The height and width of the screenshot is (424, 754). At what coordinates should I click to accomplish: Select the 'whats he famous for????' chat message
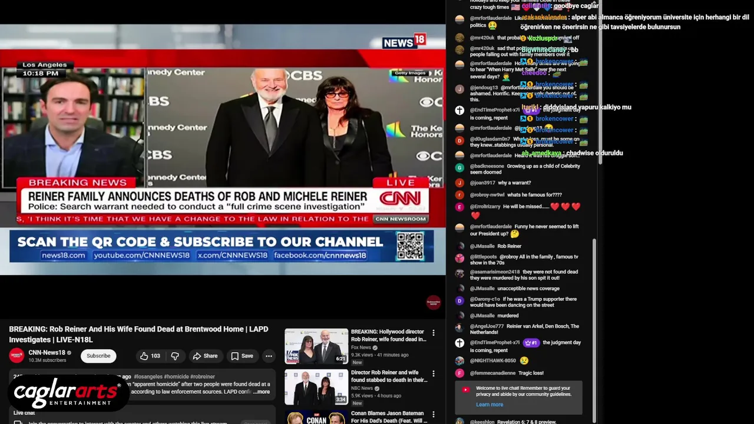point(534,194)
